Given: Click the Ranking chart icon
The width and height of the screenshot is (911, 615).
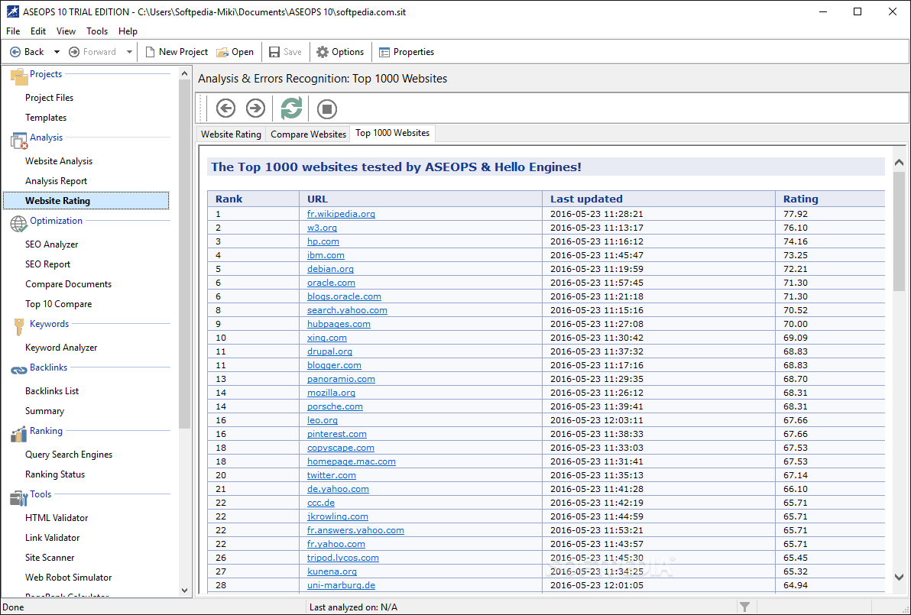Looking at the screenshot, I should coord(18,434).
